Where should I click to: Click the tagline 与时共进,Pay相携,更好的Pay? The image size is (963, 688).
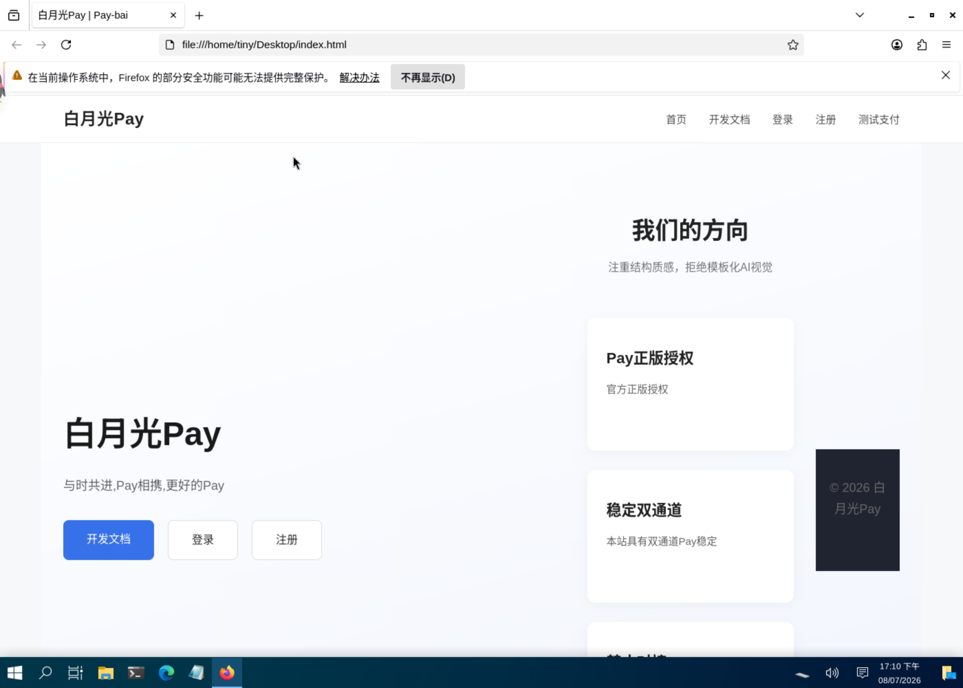(143, 485)
